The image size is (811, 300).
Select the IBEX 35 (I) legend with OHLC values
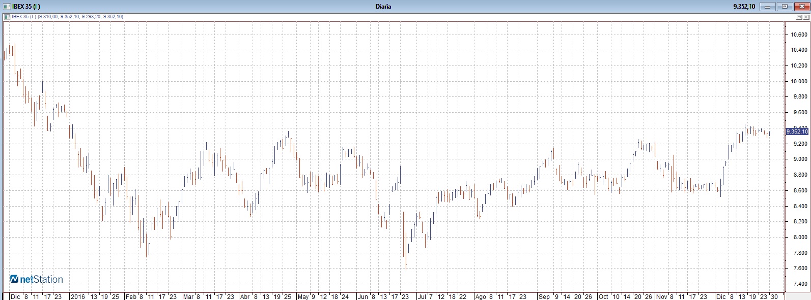coord(67,17)
